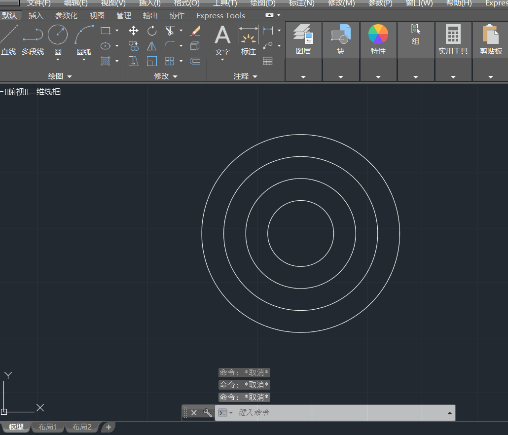Activate the Stretch tool
The image size is (508, 435).
pyautogui.click(x=134, y=61)
